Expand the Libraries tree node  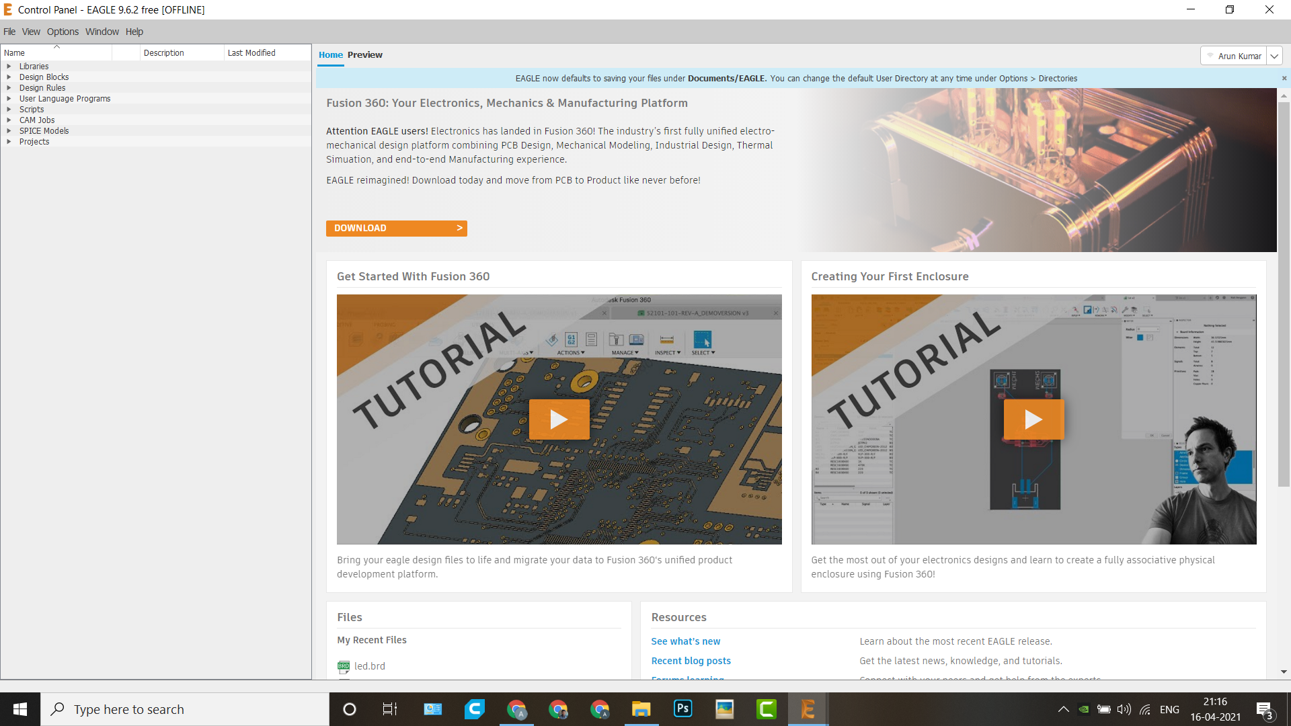pyautogui.click(x=9, y=67)
